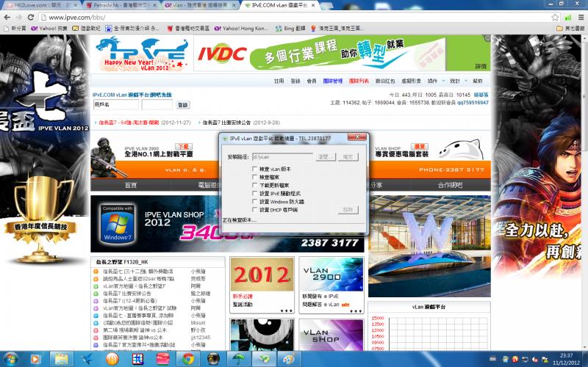Screen dimensions: 588x367
Task: Open the Yahoo! 拍賣 bookmark
Action: (x=49, y=29)
